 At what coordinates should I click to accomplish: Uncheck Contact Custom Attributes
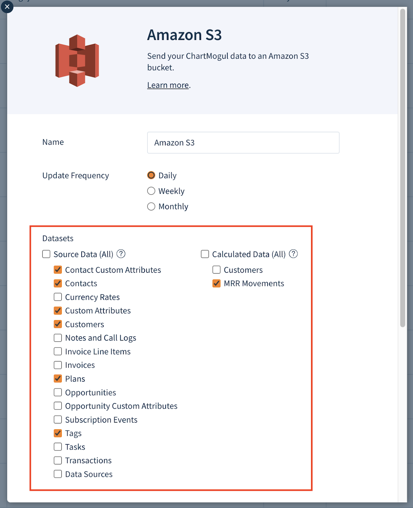coord(58,270)
